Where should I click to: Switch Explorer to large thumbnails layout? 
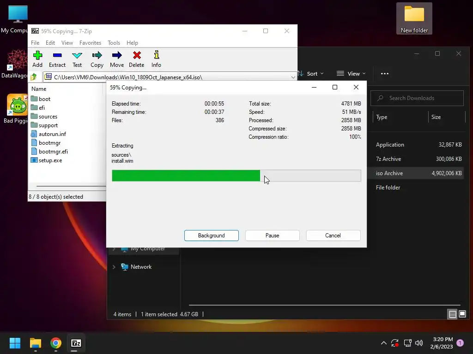click(x=462, y=314)
